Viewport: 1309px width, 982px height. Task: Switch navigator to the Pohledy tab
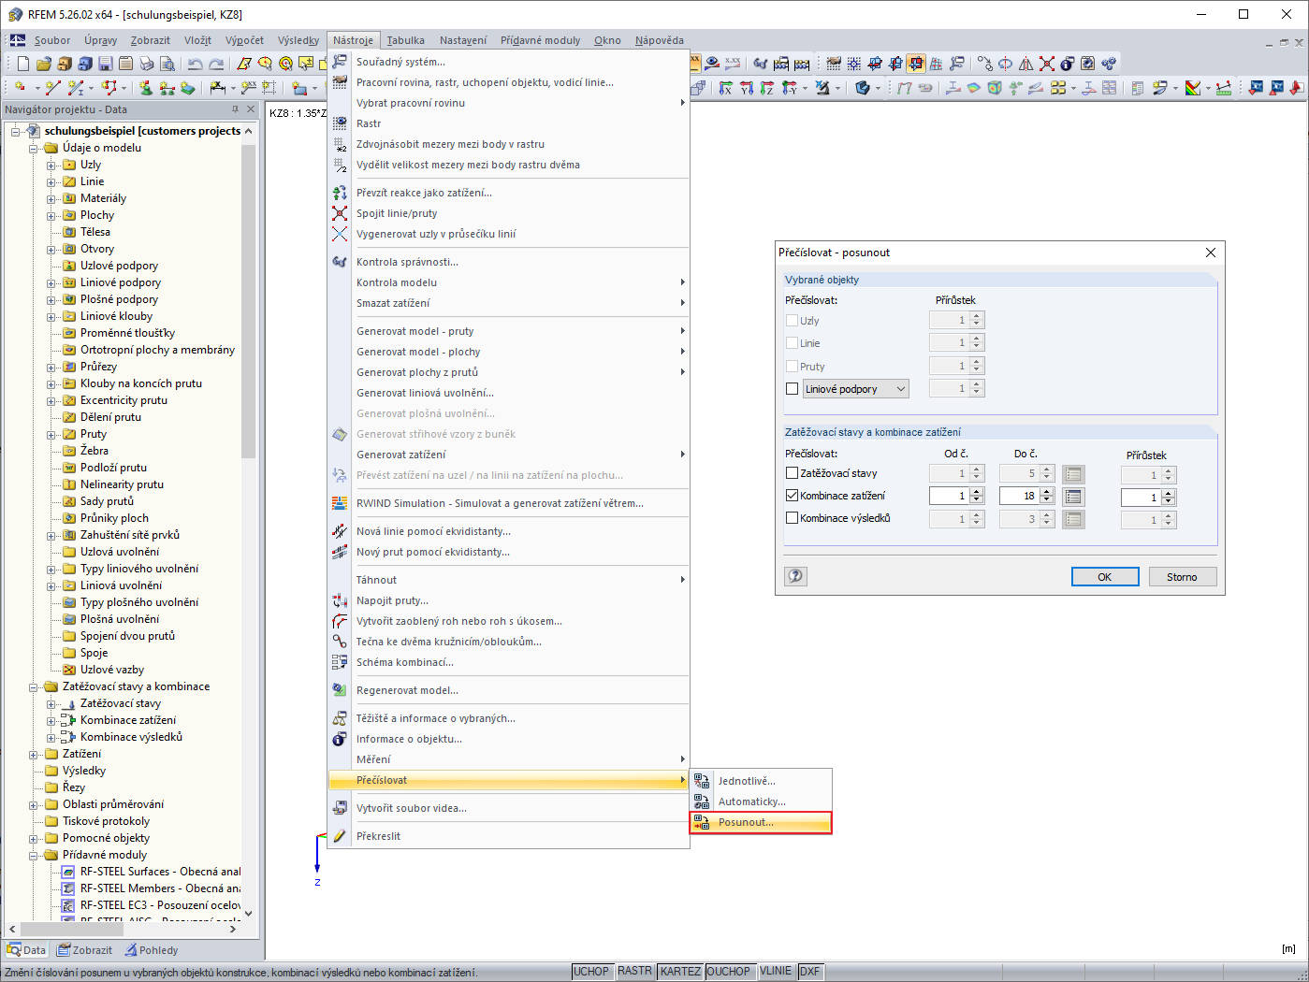point(151,950)
